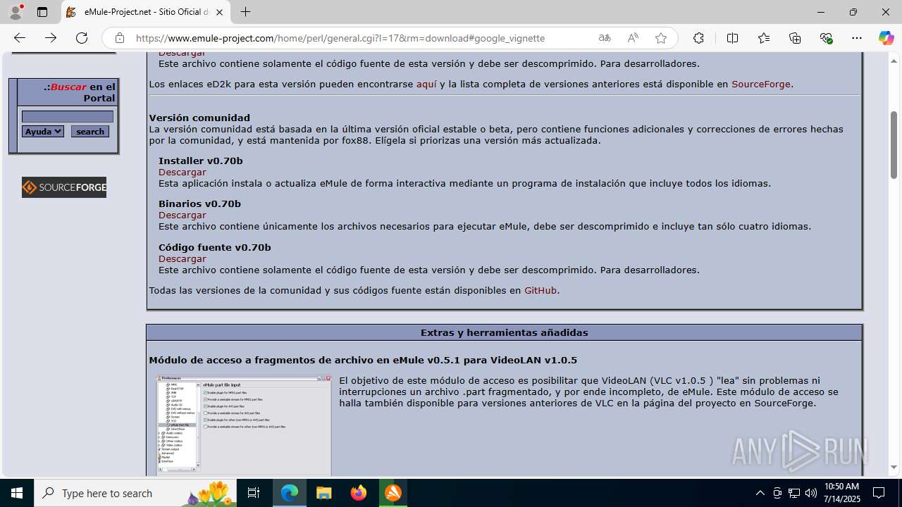Open the orange app on taskbar
This screenshot has height=507, width=902.
[393, 493]
